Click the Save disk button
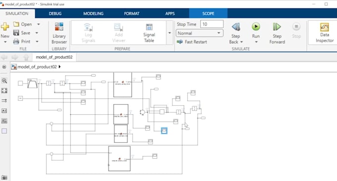The image size is (337, 181). click(22, 33)
